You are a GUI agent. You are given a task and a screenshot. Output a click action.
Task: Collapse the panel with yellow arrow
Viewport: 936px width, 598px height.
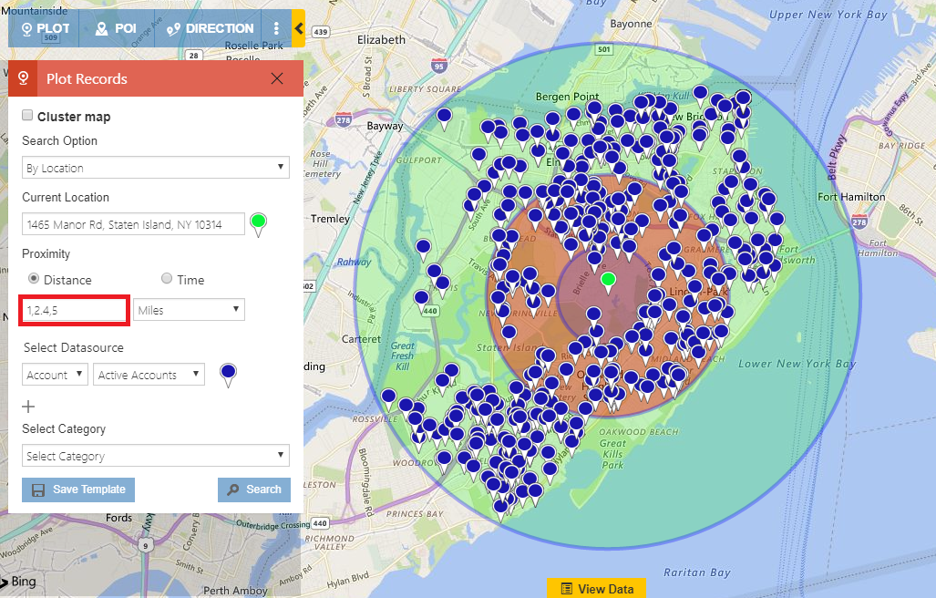tap(298, 28)
